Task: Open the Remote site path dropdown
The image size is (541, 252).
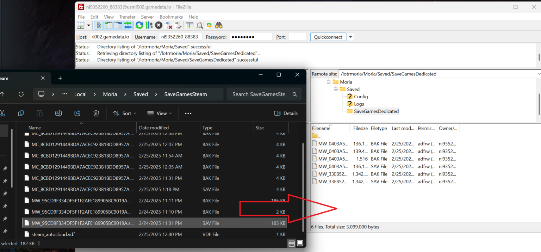Action: (x=539, y=74)
